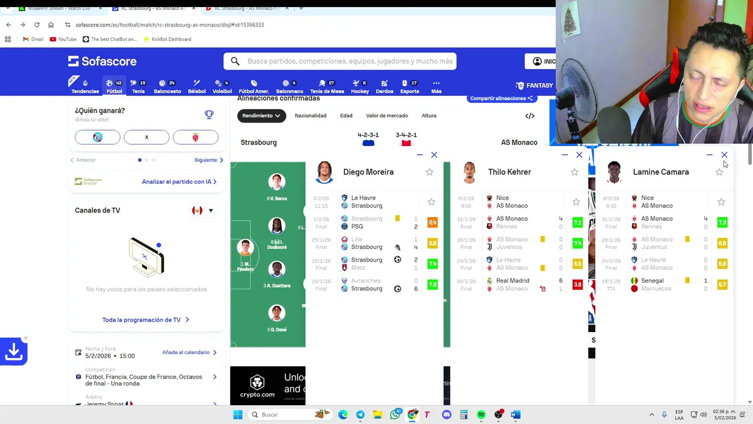Open the Dardos sport section
Viewport: 753px width, 424px height.
point(384,87)
